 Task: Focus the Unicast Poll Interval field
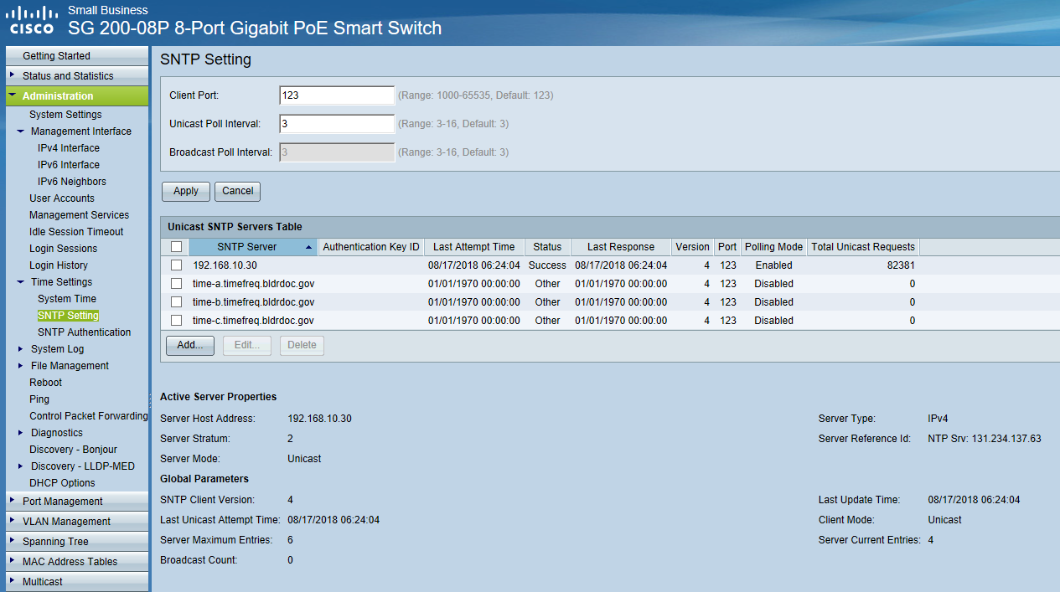337,124
